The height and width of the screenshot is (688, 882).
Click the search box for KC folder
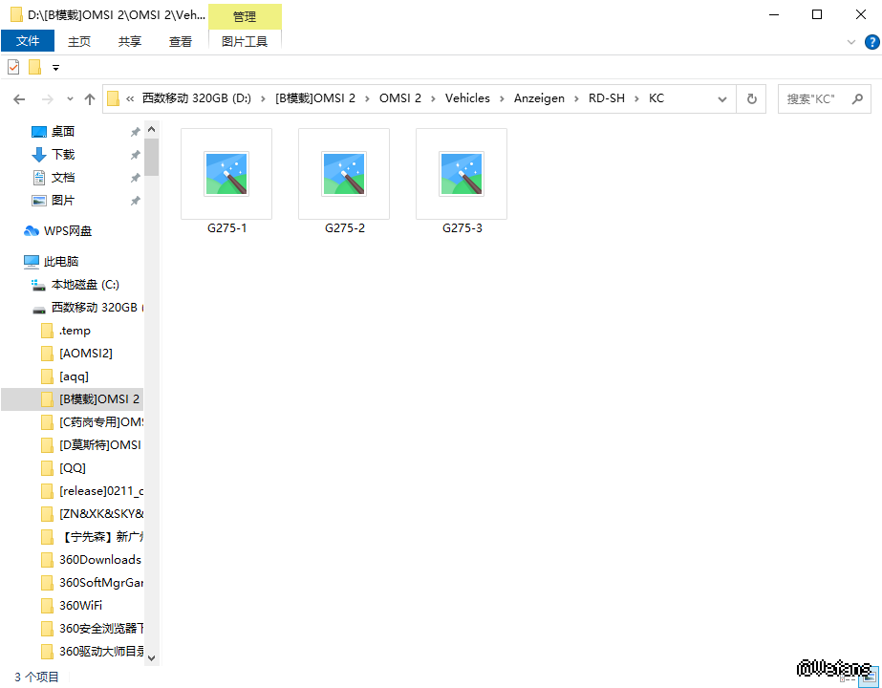tap(817, 98)
